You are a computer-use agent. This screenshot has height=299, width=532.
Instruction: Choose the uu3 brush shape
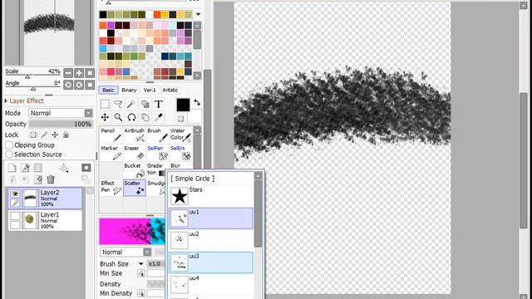coord(211,262)
